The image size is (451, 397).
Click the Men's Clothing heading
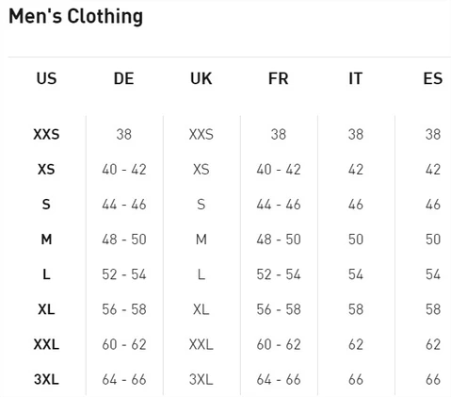click(76, 16)
